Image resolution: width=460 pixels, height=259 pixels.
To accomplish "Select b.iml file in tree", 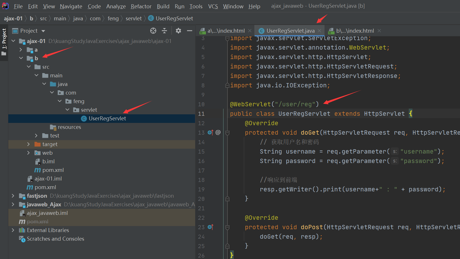I will [45, 162].
